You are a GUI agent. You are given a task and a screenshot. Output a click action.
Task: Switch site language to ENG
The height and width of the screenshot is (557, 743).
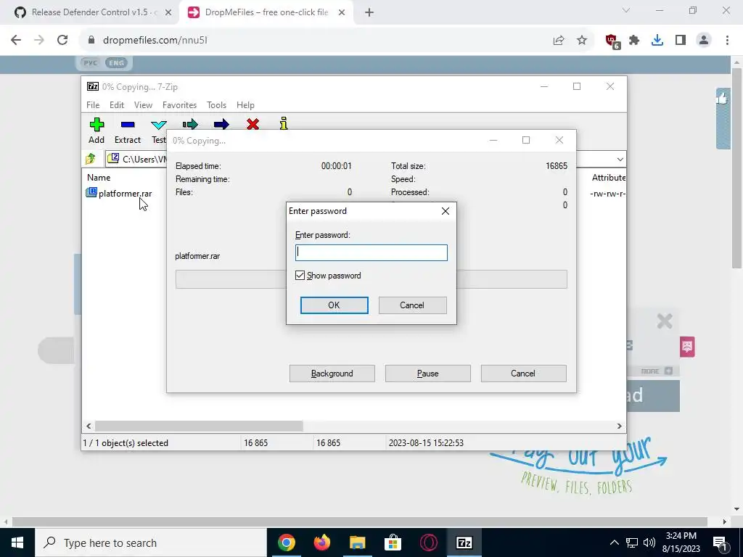click(117, 62)
